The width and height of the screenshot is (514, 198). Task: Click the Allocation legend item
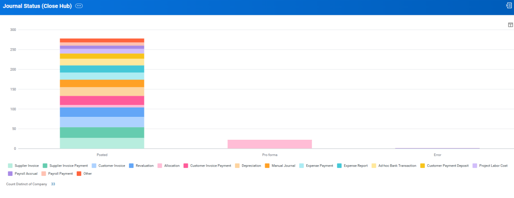coord(168,165)
